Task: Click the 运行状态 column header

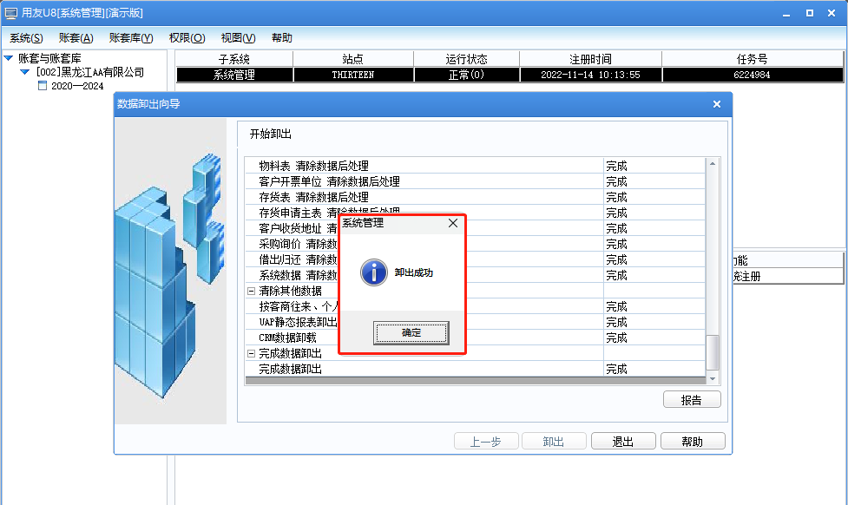Action: tap(466, 59)
